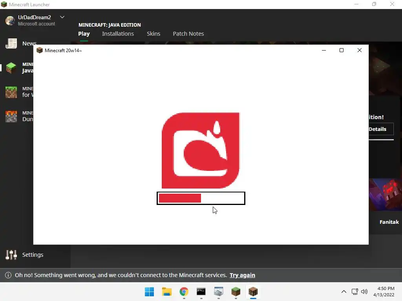Maximize the Minecraft 20w14~ window

[x=342, y=51]
